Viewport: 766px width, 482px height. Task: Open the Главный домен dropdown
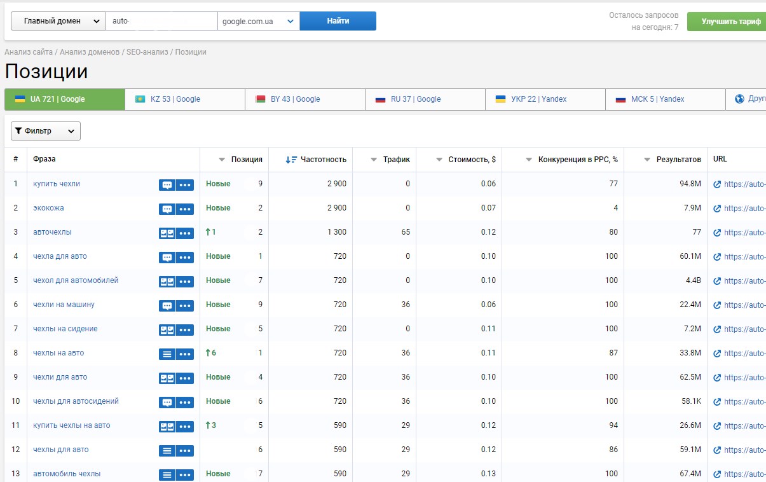tap(58, 21)
